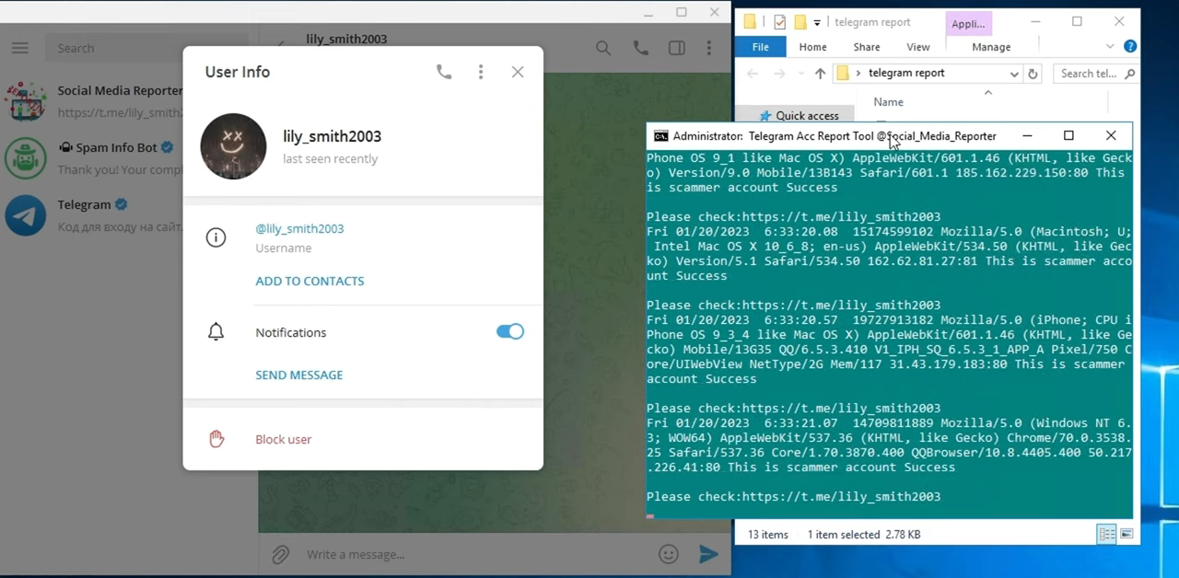Click the Telegram chat search field
Viewport: 1179px width, 578px height.
pyautogui.click(x=147, y=48)
